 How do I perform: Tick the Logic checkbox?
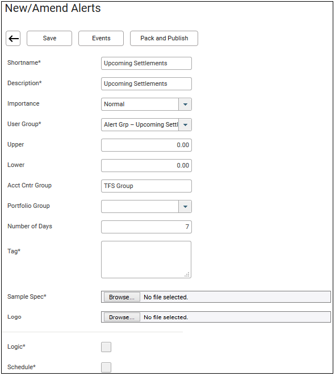click(106, 347)
